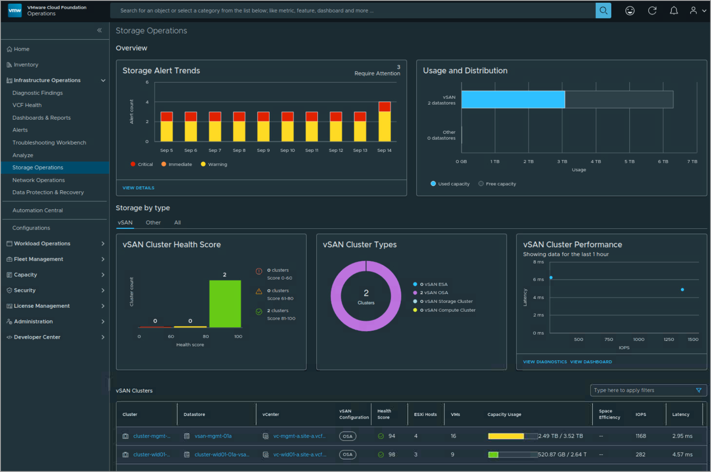Toggle vSAN Compute Cluster legend entry
This screenshot has width=711, height=472.
pyautogui.click(x=444, y=310)
